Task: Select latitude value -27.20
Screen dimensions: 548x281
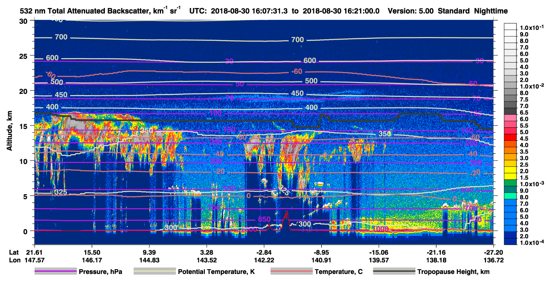Action: pyautogui.click(x=493, y=252)
